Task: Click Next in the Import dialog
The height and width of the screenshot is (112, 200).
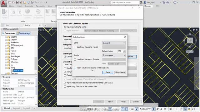Action: pyautogui.click(x=110, y=102)
